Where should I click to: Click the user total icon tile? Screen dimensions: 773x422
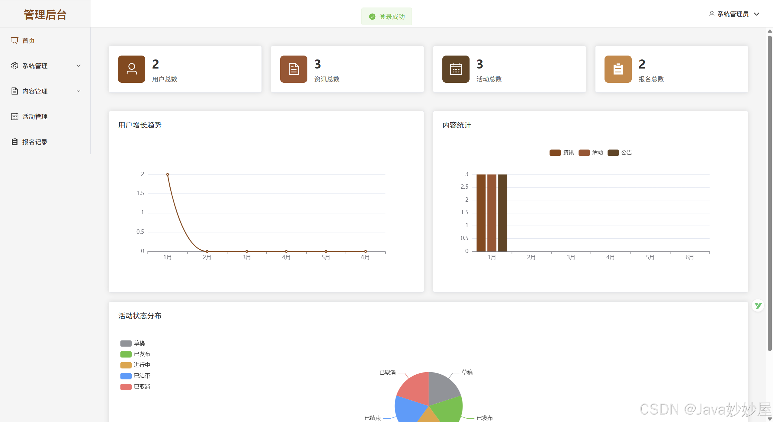(x=131, y=69)
